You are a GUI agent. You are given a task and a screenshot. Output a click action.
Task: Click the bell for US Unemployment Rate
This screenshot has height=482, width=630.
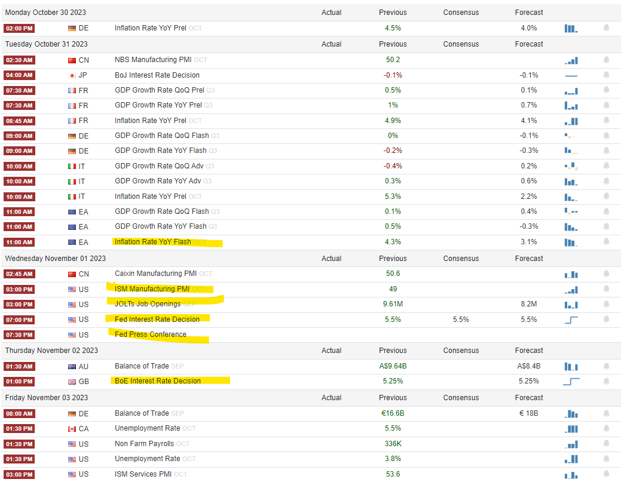[606, 459]
